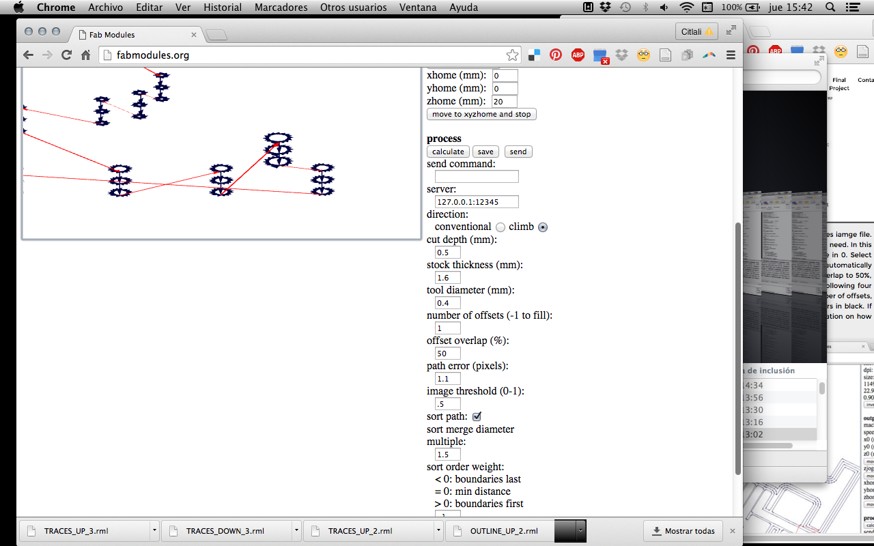Open the Marcadores menu
This screenshot has width=874, height=546.
[x=280, y=8]
